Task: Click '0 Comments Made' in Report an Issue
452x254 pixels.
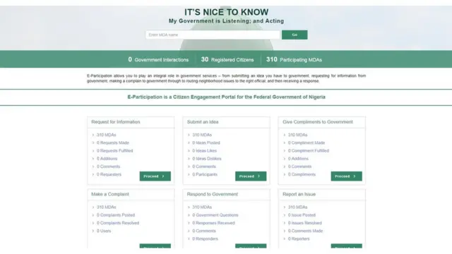Action: [x=305, y=231]
